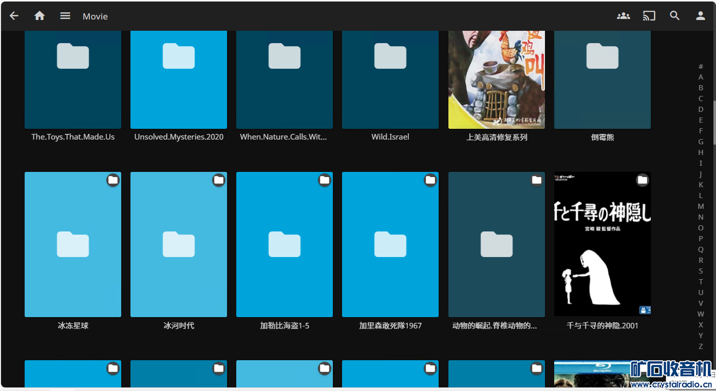Click the Movie library title in header
The width and height of the screenshot is (716, 391).
click(95, 16)
